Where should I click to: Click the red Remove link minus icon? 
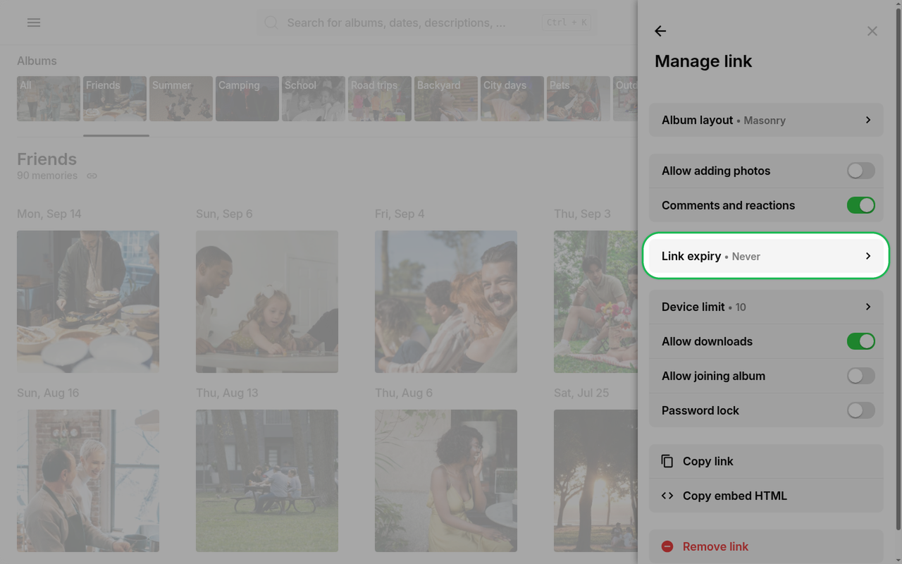(667, 546)
